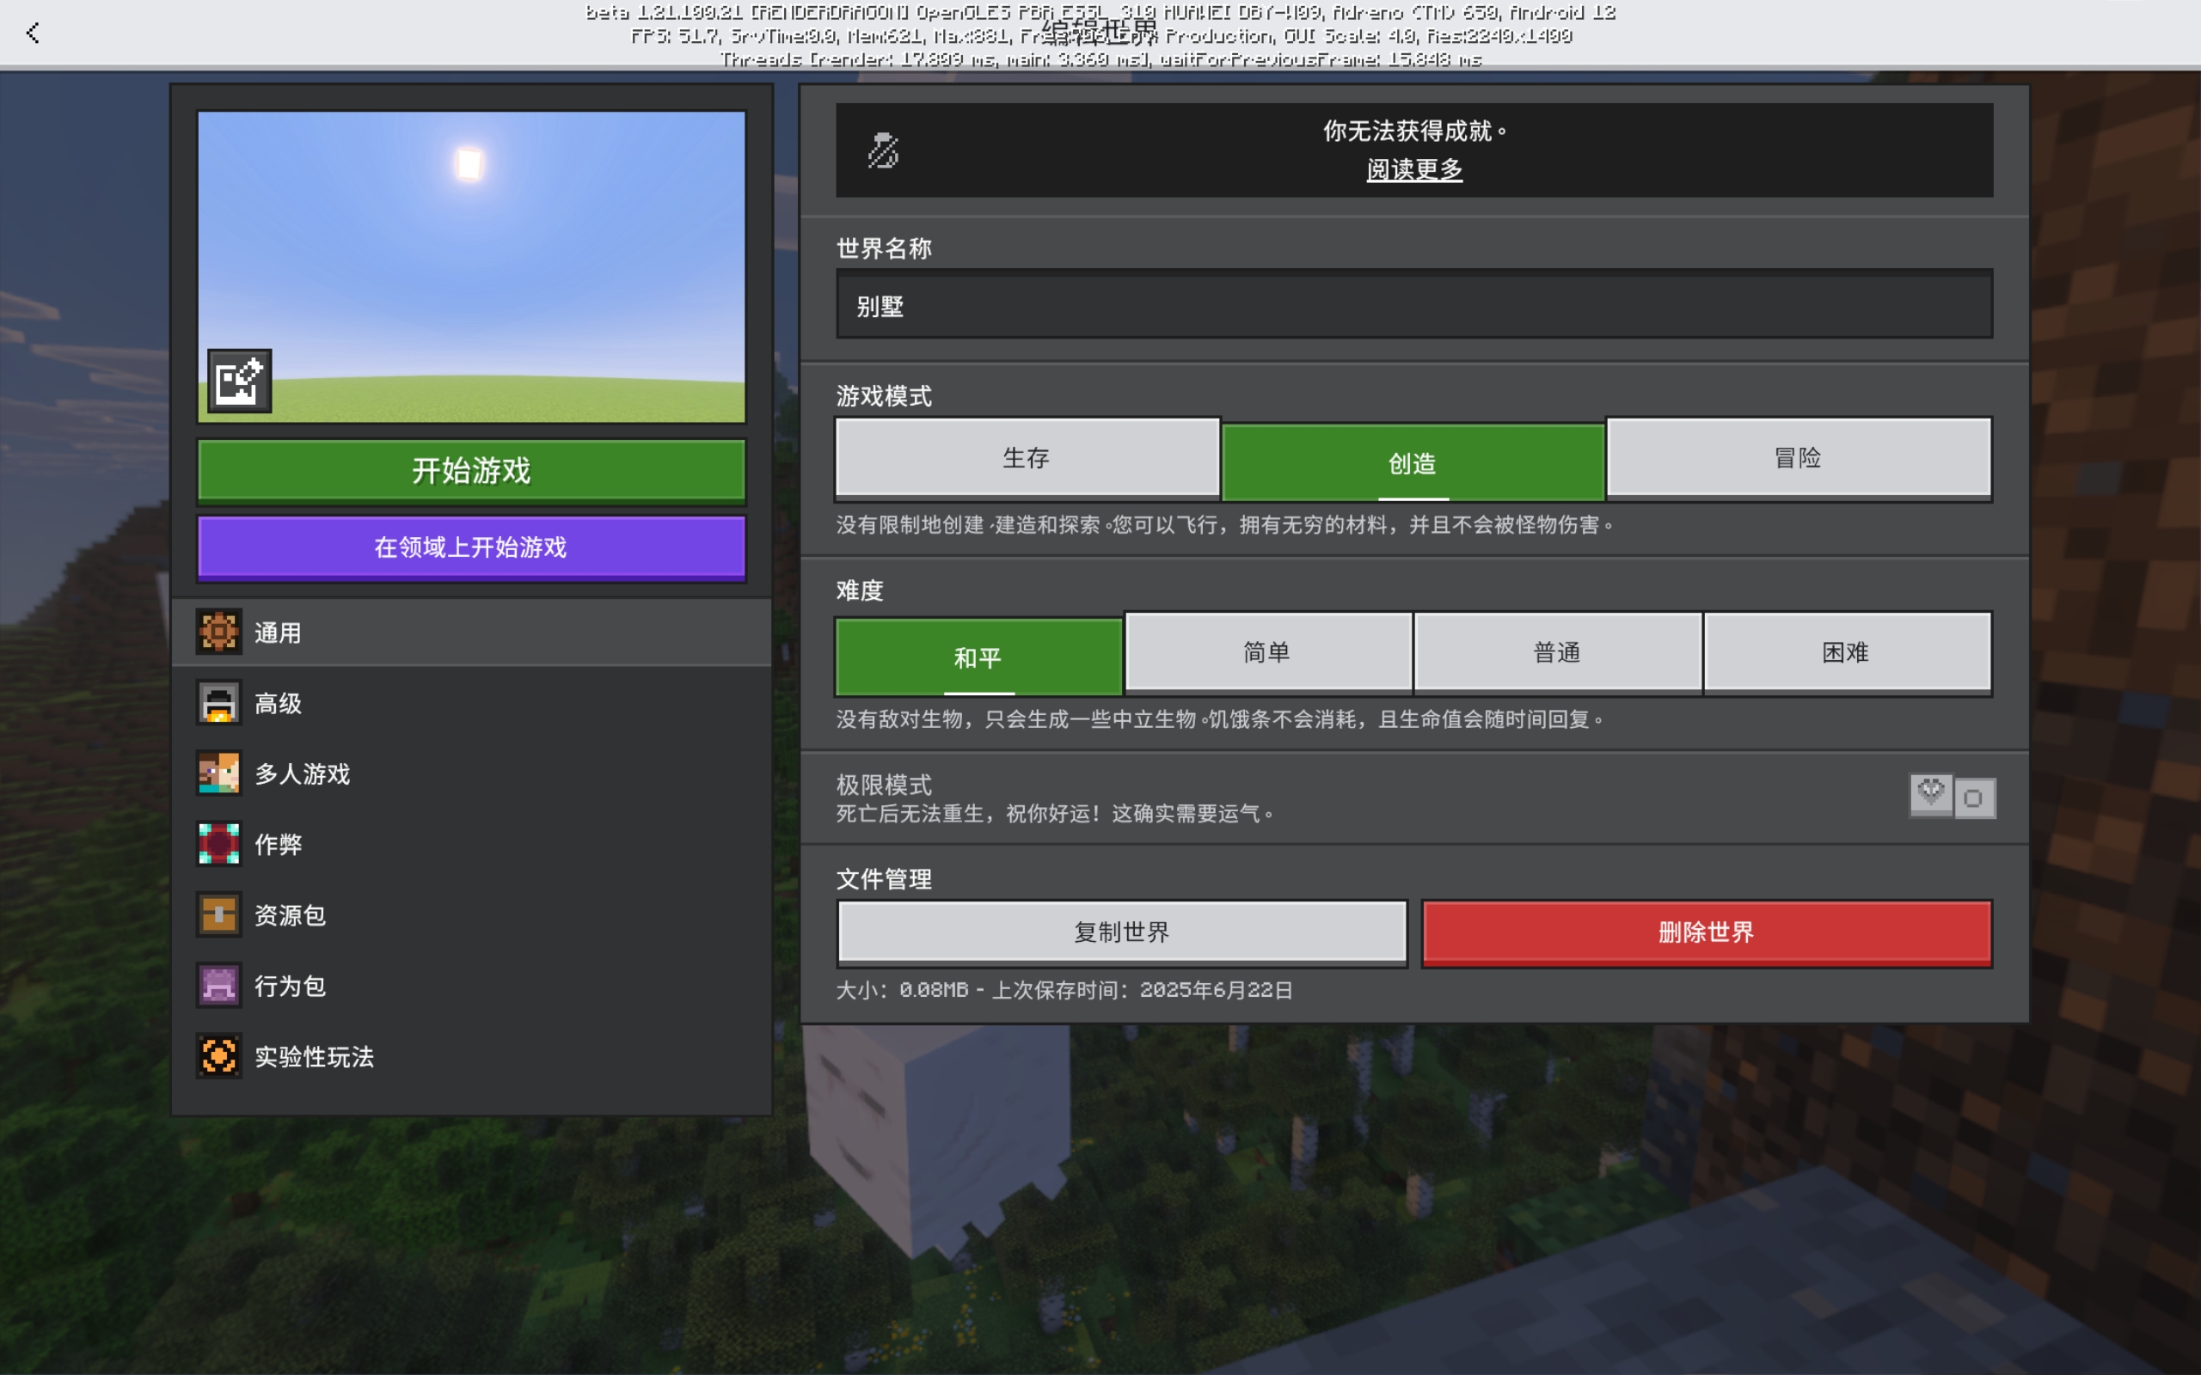
Task: Click the 阅读更多 achievements link
Action: tap(1413, 170)
